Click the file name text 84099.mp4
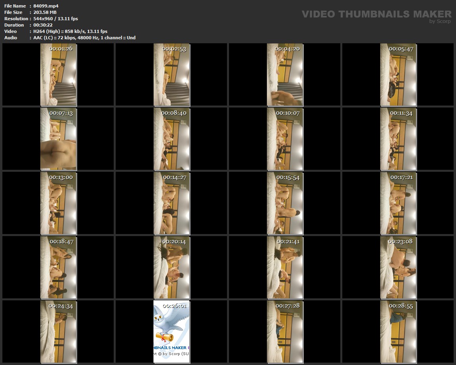This screenshot has height=365, width=456. click(46, 6)
